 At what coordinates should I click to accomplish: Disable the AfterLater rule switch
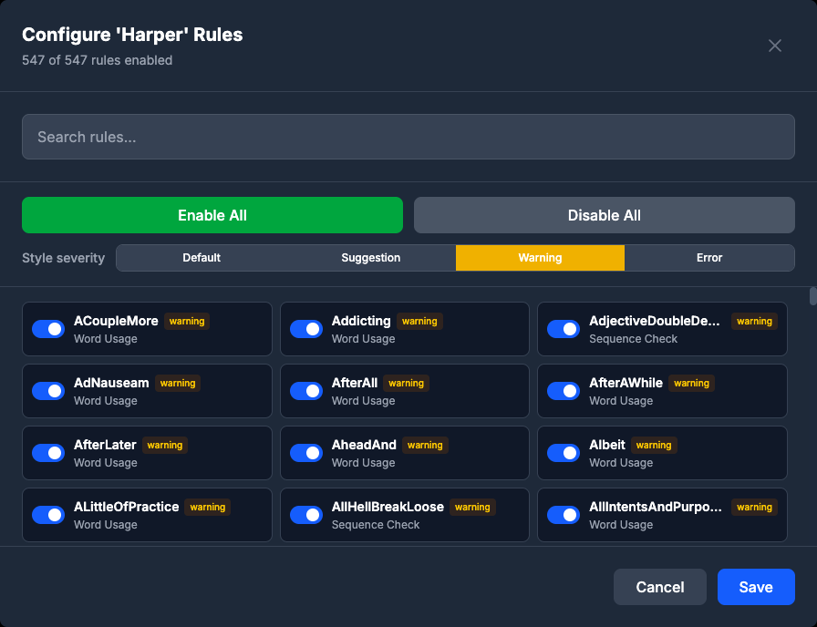(x=48, y=453)
